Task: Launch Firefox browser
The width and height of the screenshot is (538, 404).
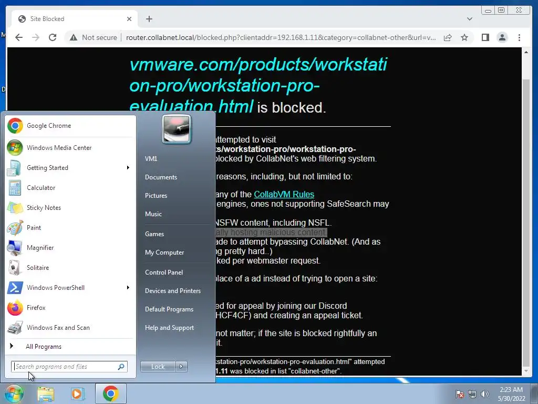Action: pos(70,307)
